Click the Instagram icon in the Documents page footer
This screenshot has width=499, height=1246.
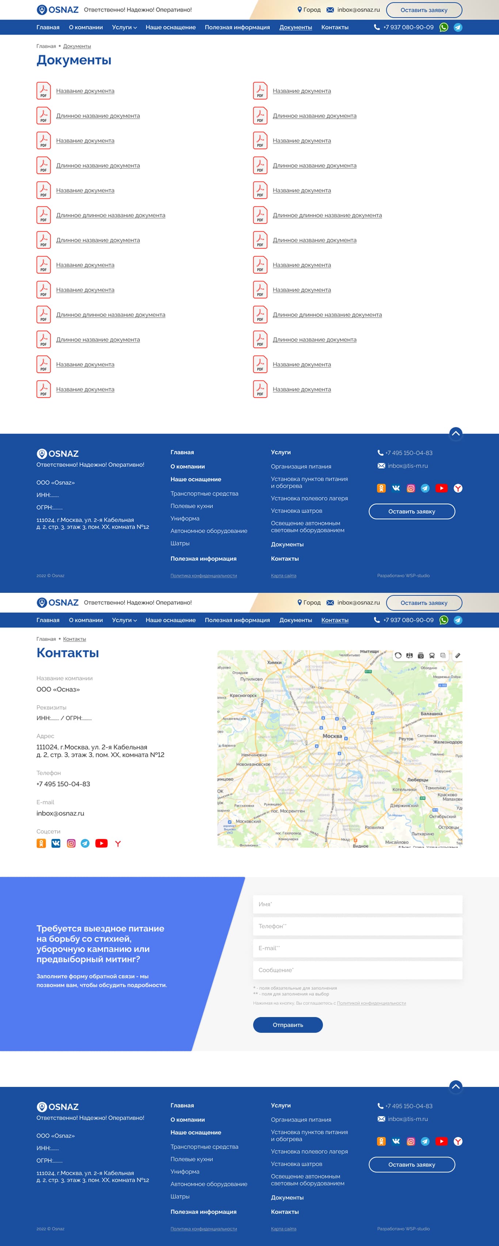[x=411, y=488]
